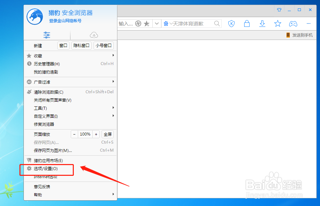Image resolution: width=320 pixels, height=206 pixels.
Task: Open 我的猎豹追剧 entry
Action: tap(70, 72)
